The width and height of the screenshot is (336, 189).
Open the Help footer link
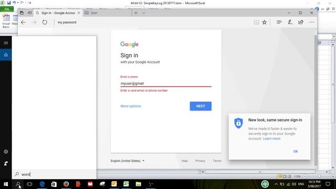tap(184, 161)
